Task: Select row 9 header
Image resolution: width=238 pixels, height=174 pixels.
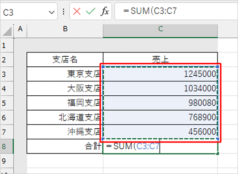Action: pyautogui.click(x=7, y=161)
